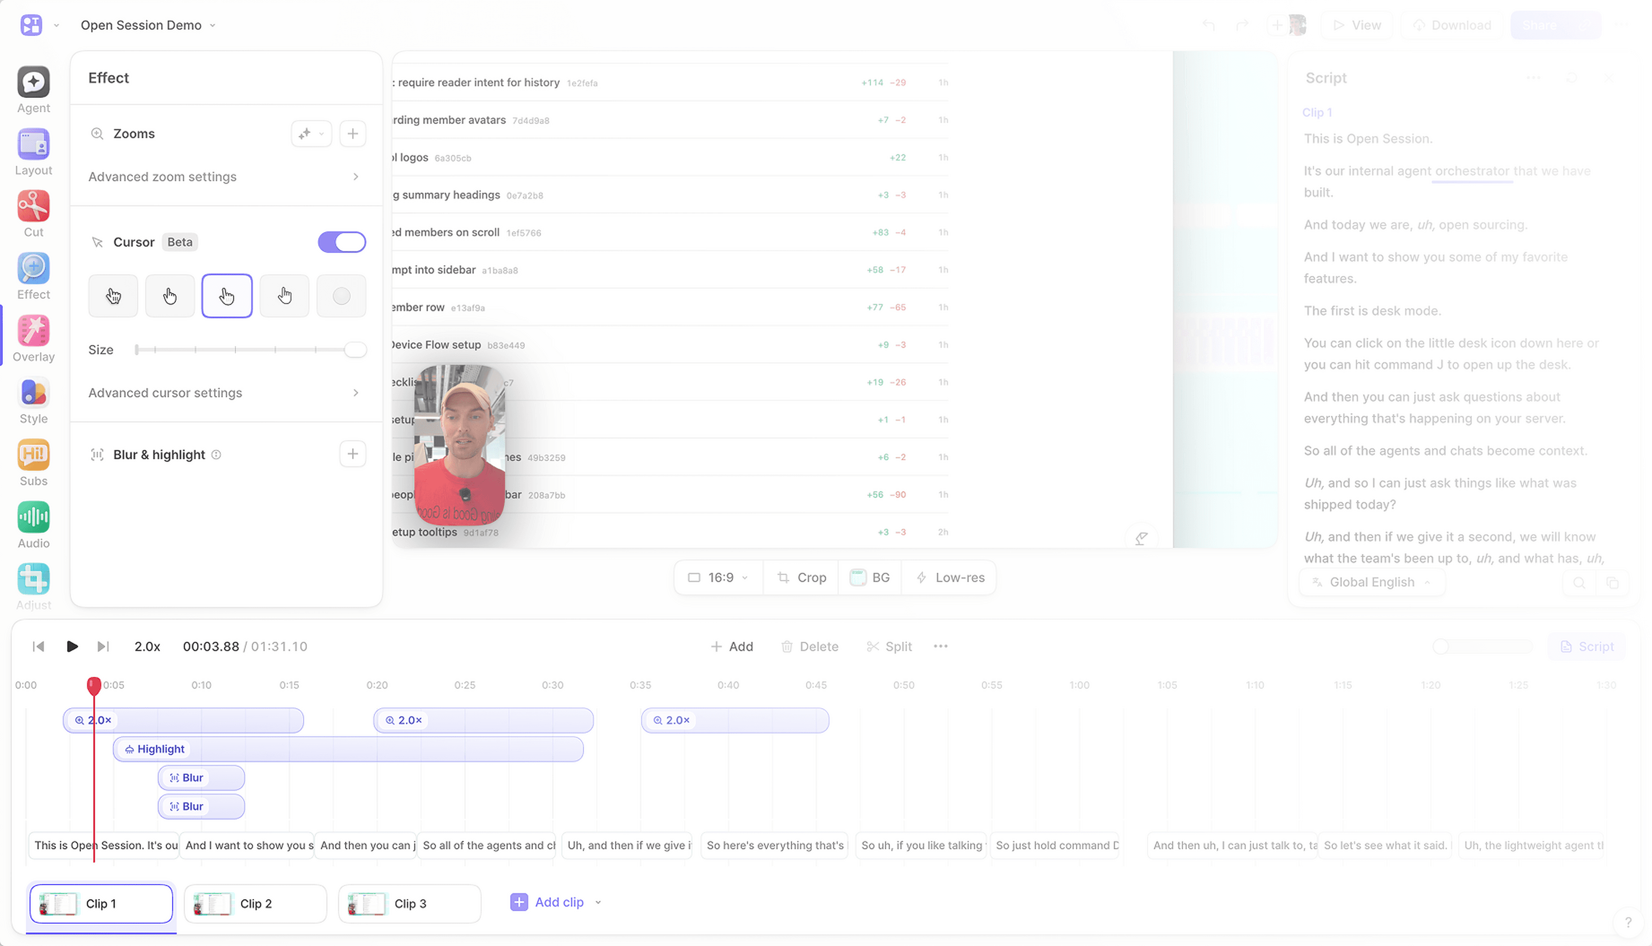Click the Add clip button
This screenshot has width=1652, height=946.
[547, 903]
